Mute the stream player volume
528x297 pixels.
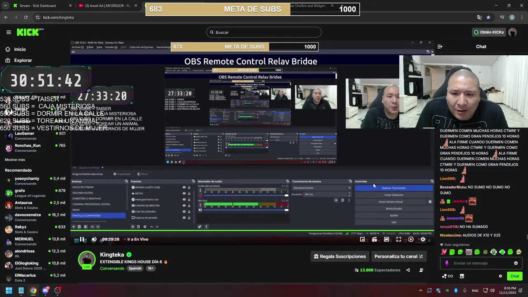tap(94, 239)
